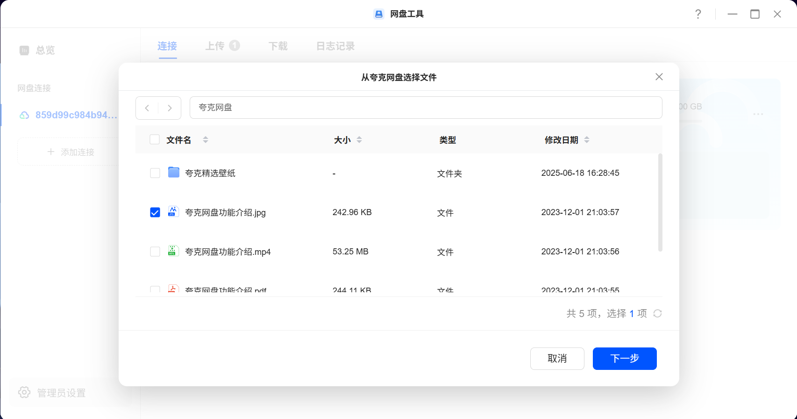Click the 网盘工具 app icon in title bar
Screen dimensions: 797x419
coord(379,14)
